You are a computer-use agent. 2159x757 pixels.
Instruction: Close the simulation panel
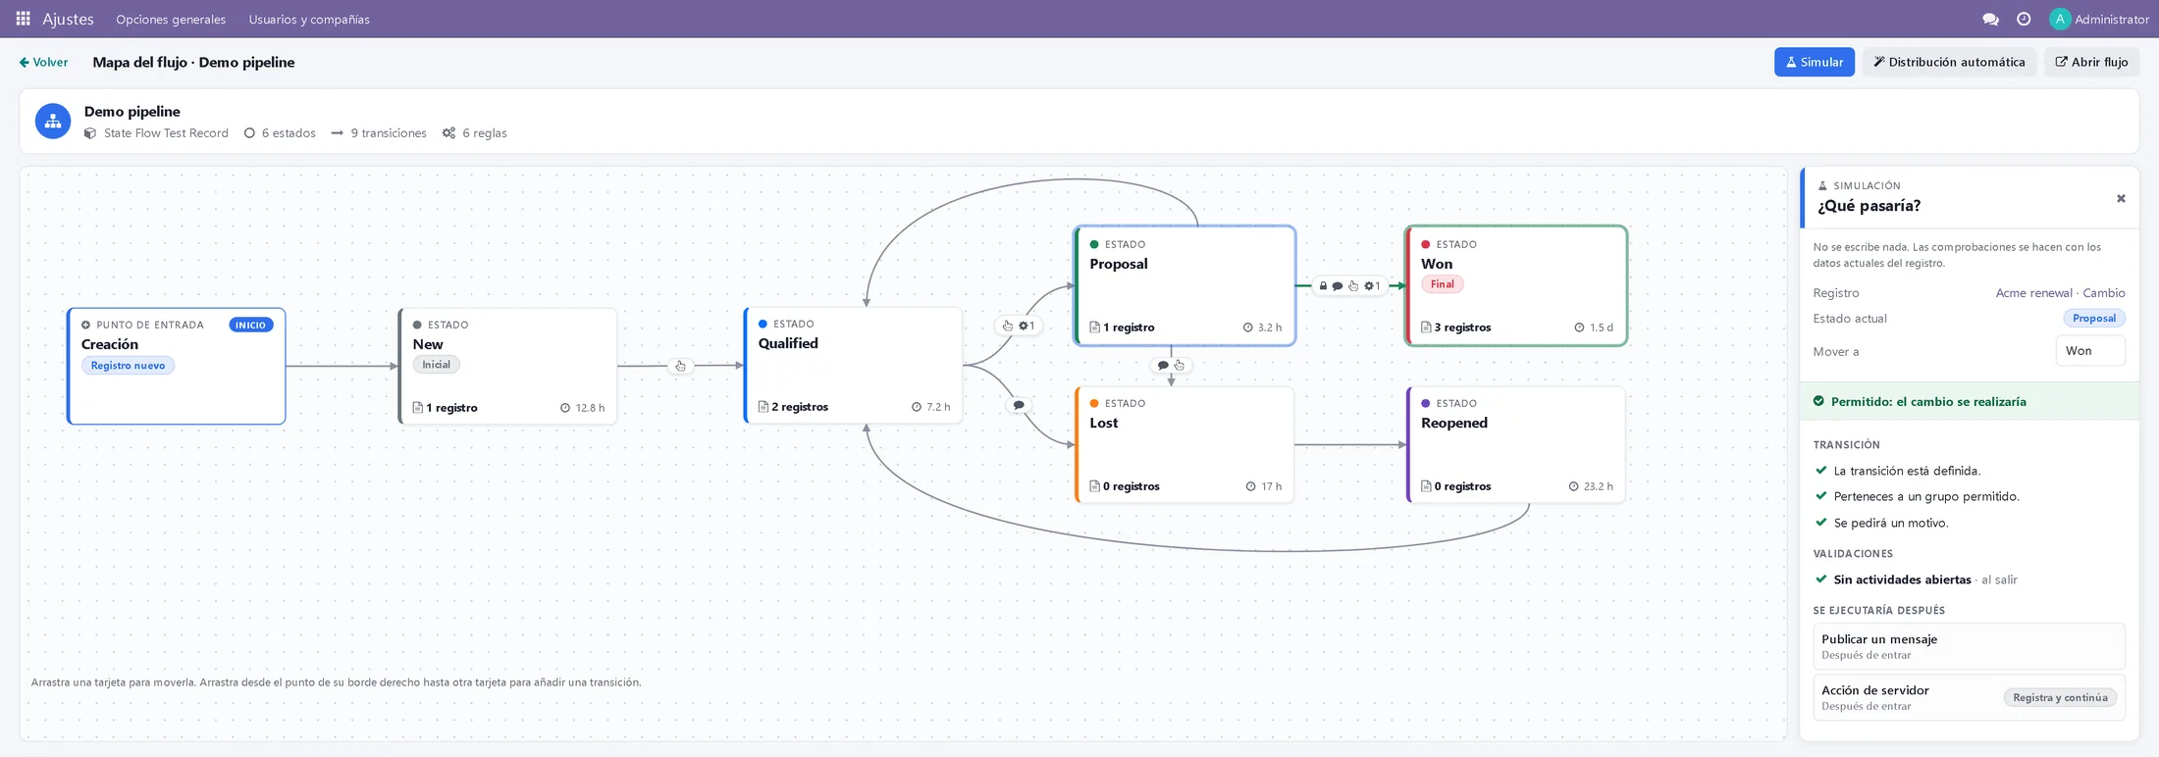click(2121, 198)
